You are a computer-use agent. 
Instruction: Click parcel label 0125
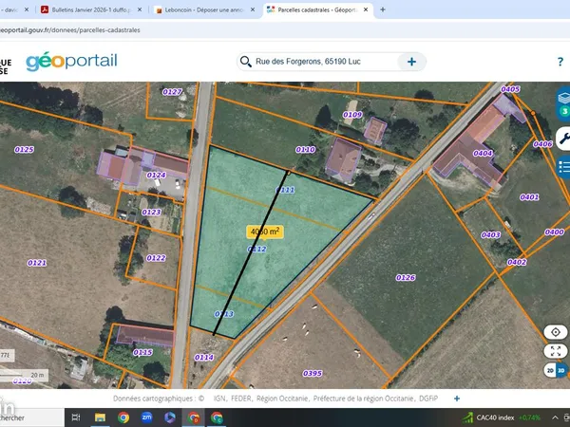point(25,150)
